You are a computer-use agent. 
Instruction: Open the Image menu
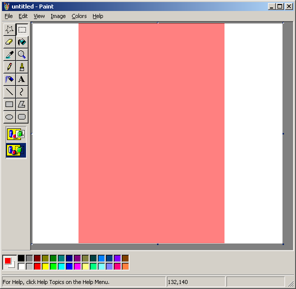click(x=58, y=16)
